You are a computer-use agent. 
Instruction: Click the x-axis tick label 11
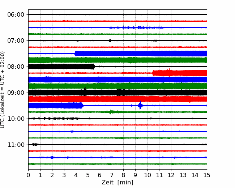tap(159, 175)
